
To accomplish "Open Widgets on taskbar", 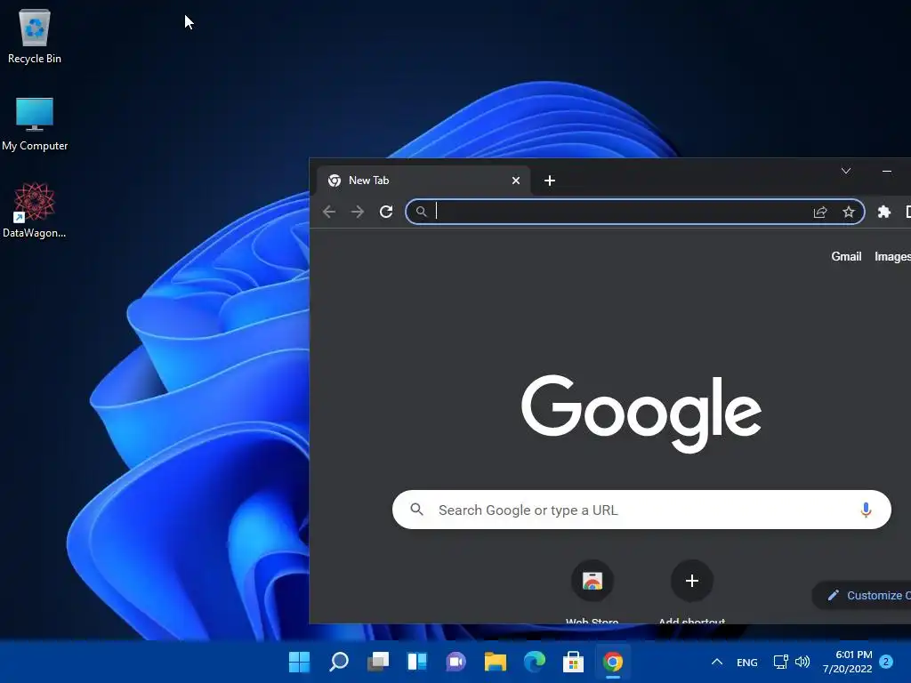I will [x=417, y=662].
